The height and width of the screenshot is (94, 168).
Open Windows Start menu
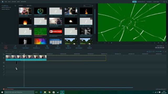point(2,92)
